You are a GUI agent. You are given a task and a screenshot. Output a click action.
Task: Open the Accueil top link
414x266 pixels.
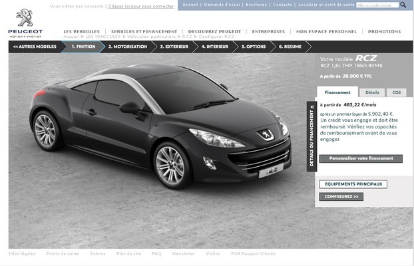pyautogui.click(x=190, y=5)
